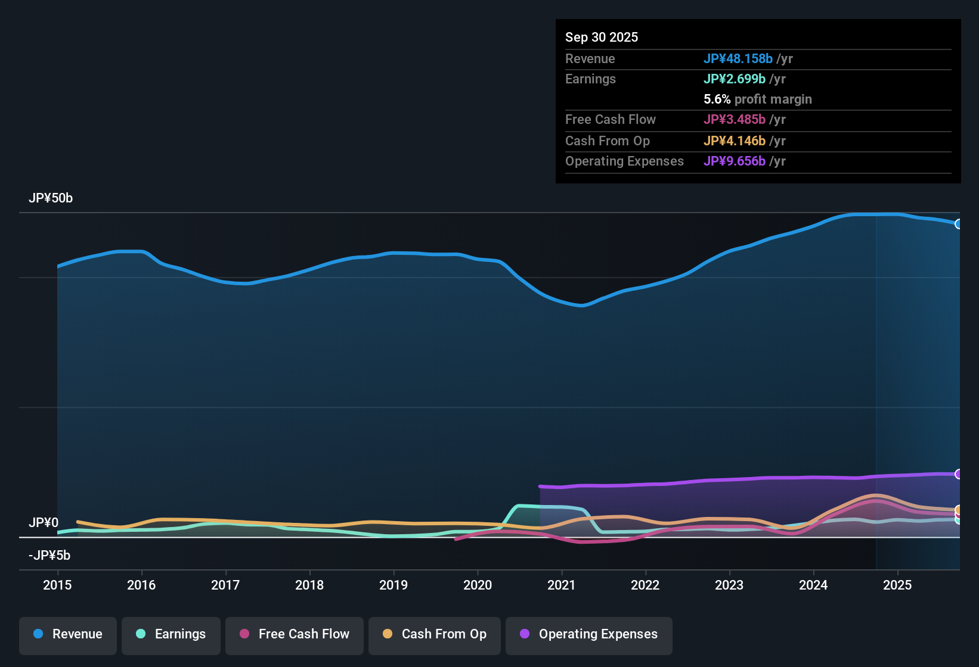Toggle the Earnings series visibility

[171, 635]
